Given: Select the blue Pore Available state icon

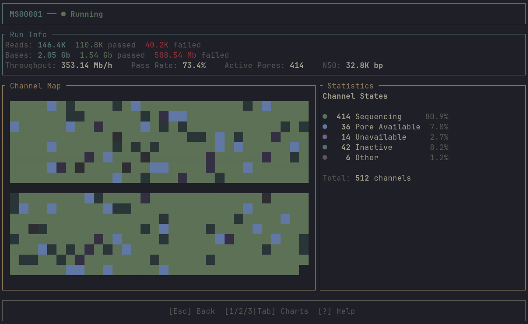Looking at the screenshot, I should click(325, 127).
